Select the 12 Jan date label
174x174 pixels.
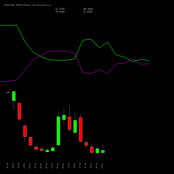pos(69,166)
